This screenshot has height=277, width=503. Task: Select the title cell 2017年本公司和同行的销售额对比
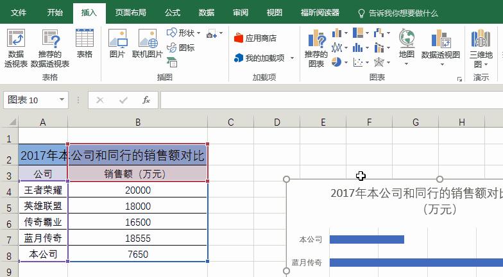[113, 155]
